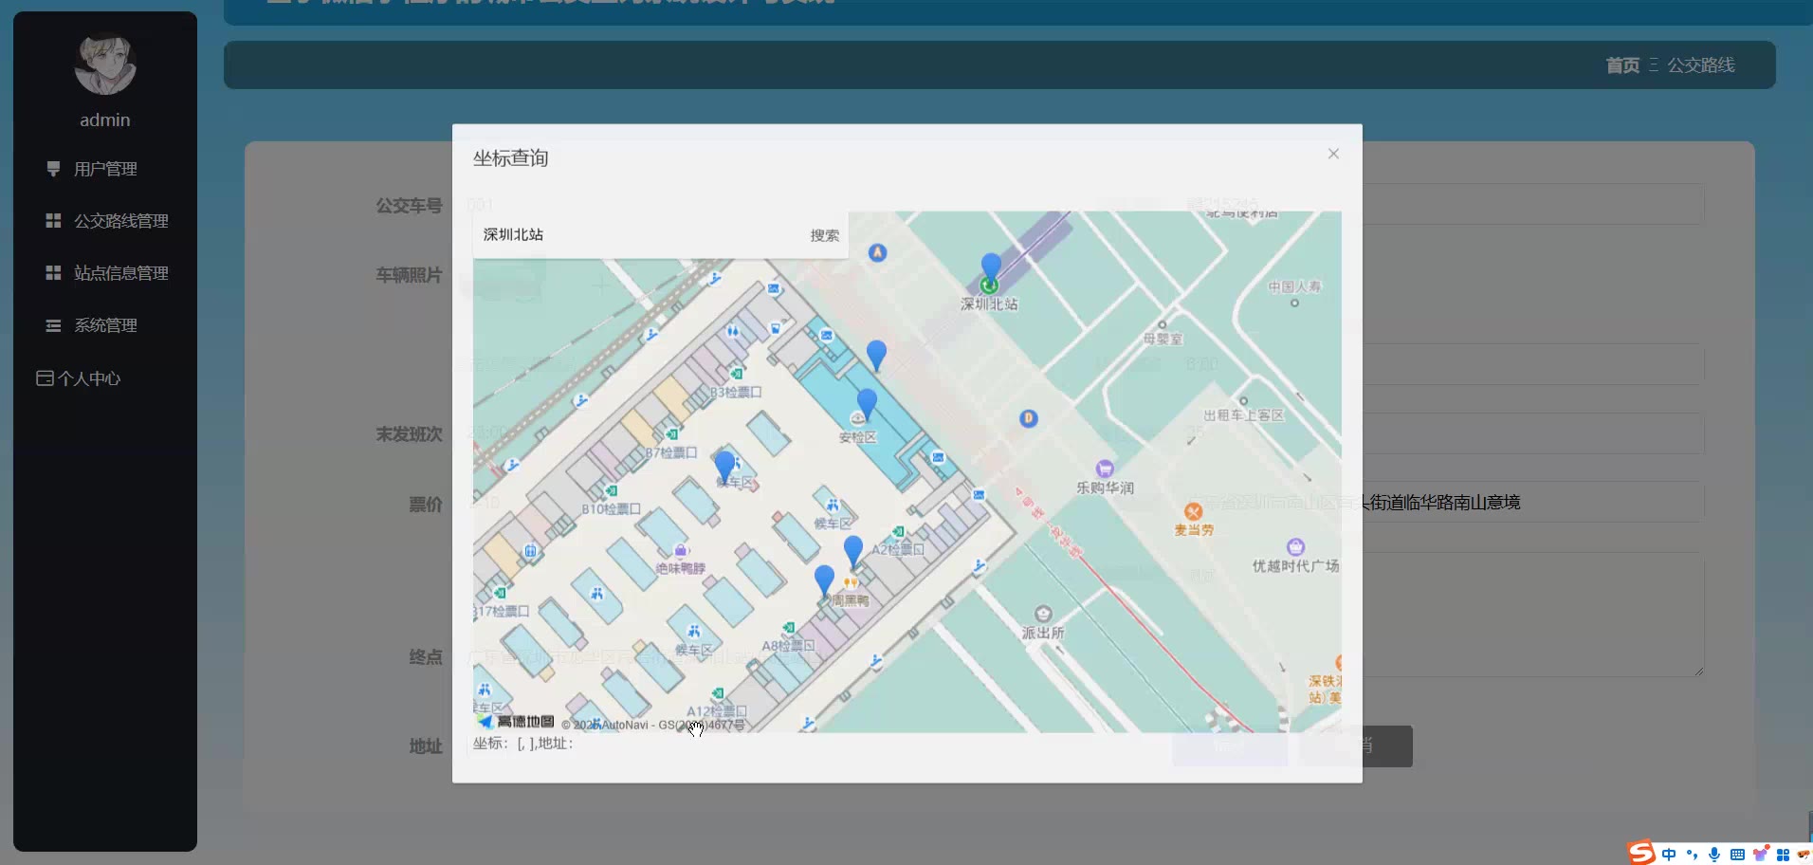Expand 系统管理 sidebar menu
The image size is (1813, 865).
pos(105,325)
